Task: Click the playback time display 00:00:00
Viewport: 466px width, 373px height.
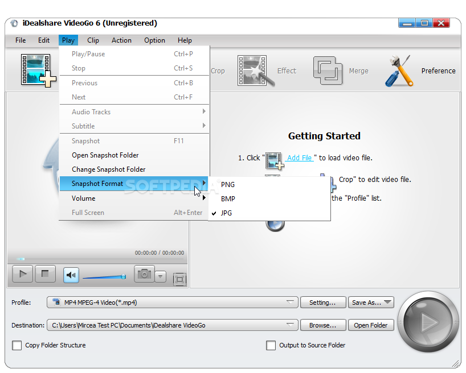Action: tap(160, 253)
